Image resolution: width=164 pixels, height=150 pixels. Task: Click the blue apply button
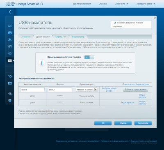coord(143,123)
